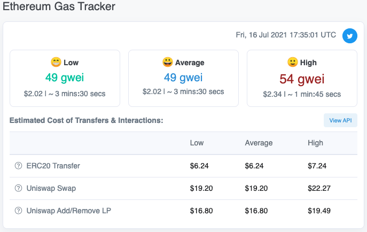This screenshot has height=232, width=367.
Task: Click the Low column header
Action: click(x=197, y=143)
